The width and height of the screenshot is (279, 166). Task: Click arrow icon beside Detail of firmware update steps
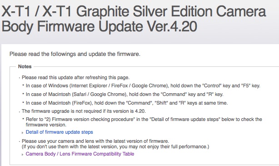(x=23, y=133)
